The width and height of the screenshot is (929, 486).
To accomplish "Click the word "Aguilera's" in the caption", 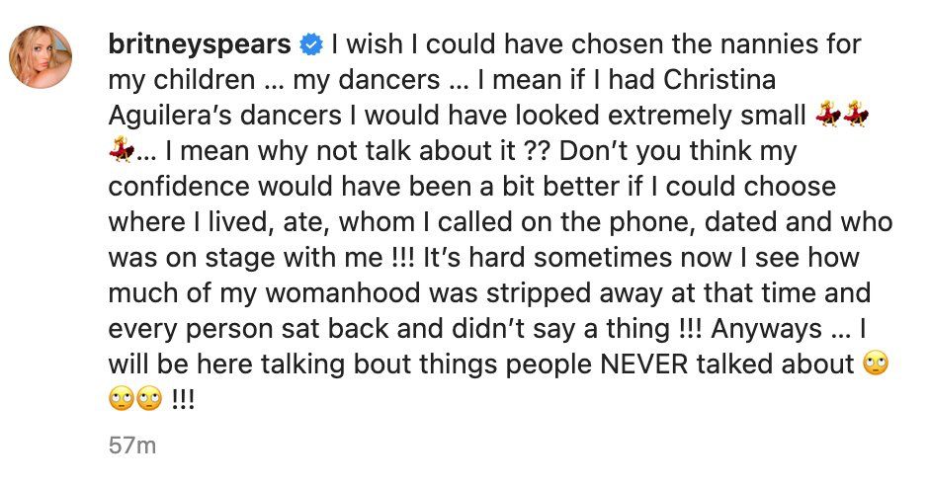I will pyautogui.click(x=168, y=117).
